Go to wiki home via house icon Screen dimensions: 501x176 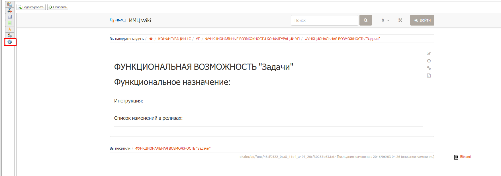point(151,39)
